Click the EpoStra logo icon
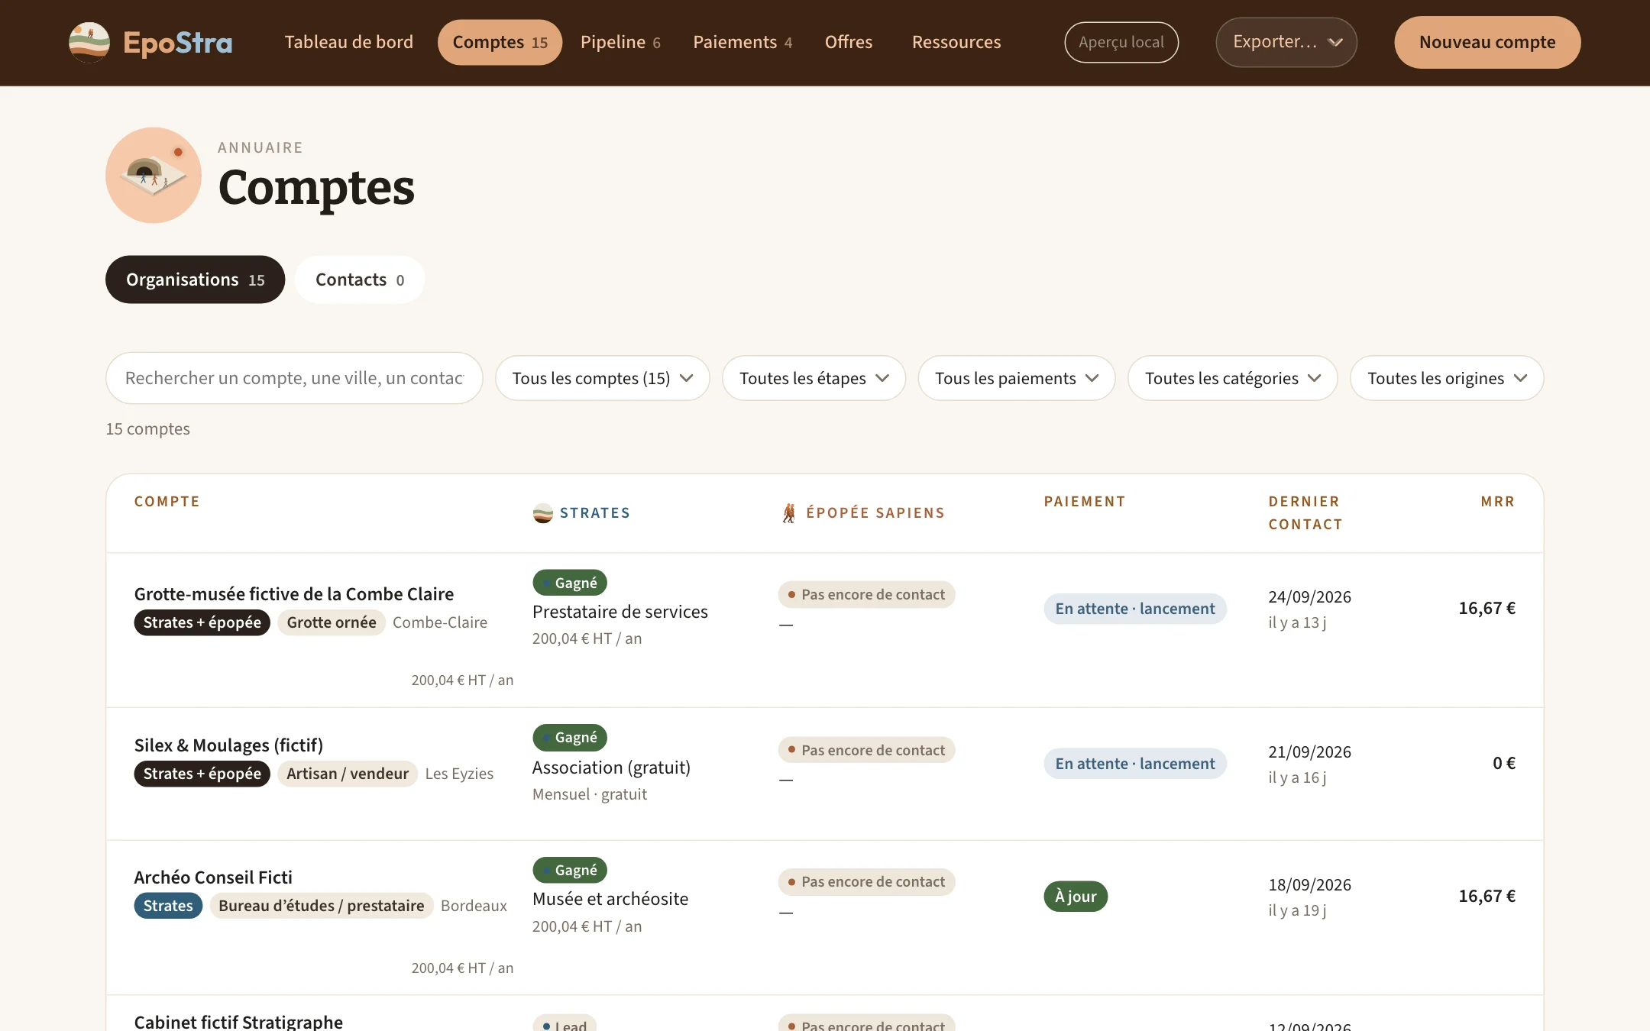The width and height of the screenshot is (1650, 1031). (89, 42)
